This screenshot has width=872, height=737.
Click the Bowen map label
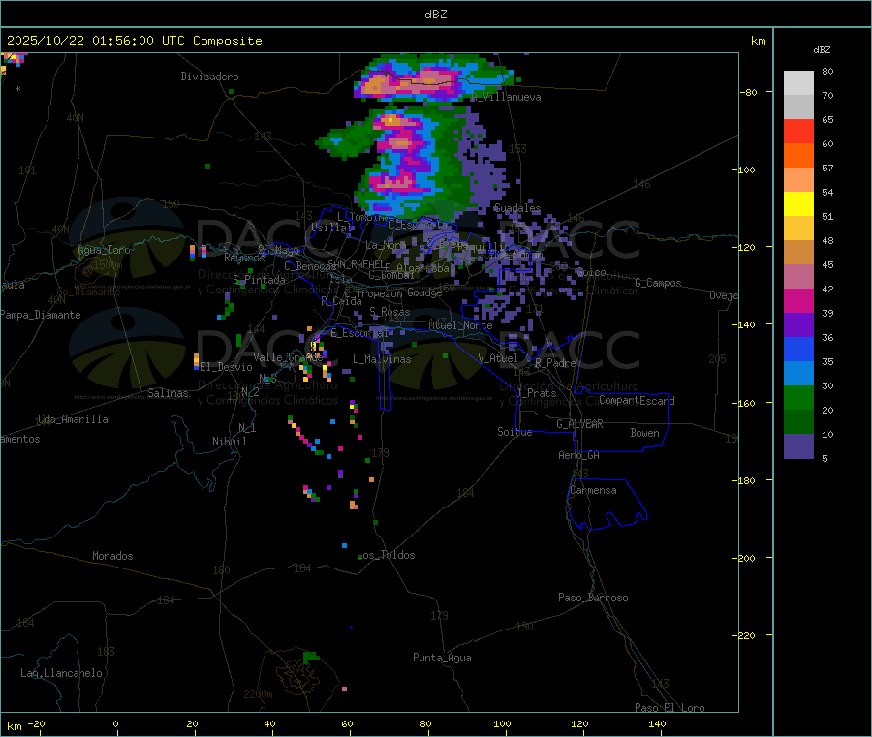coord(644,433)
